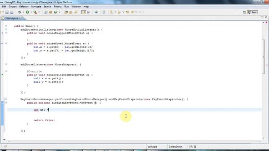Click the Open Type icon in toolbar
Image resolution: width=269 pixels, height=151 pixels.
[66, 12]
